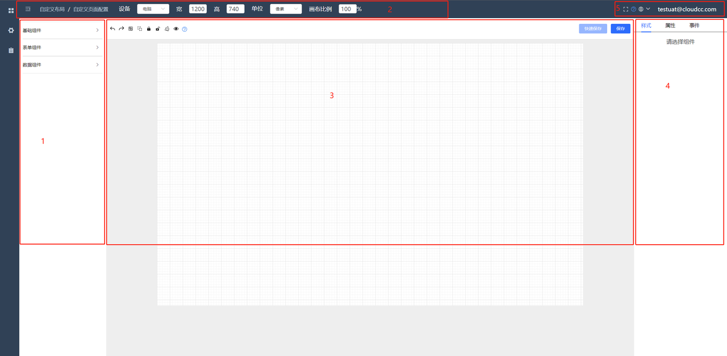
Task: Click the open padlock unlock icon
Action: point(158,28)
